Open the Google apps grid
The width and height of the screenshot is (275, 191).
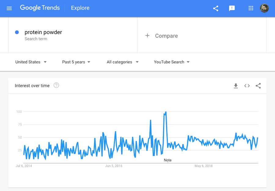click(x=251, y=8)
